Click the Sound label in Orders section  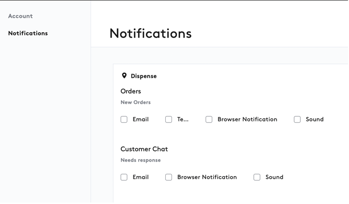pos(315,119)
